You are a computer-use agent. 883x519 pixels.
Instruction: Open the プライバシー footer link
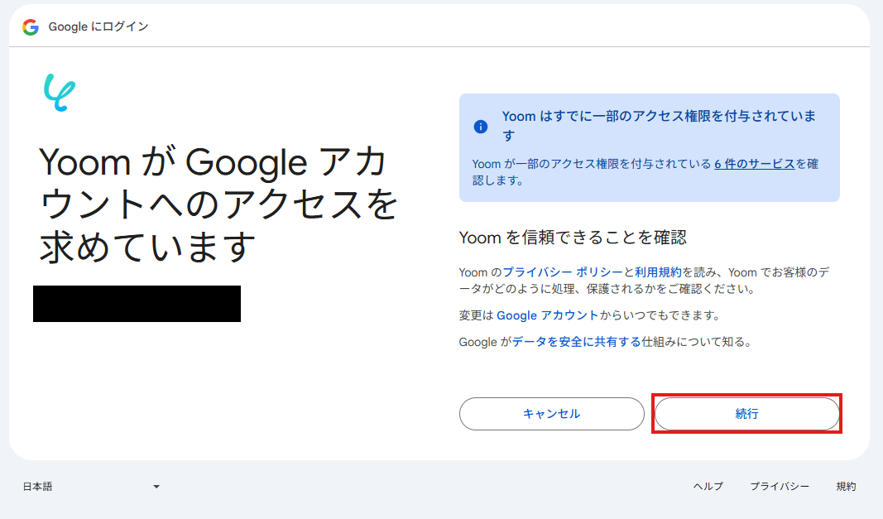pyautogui.click(x=780, y=487)
